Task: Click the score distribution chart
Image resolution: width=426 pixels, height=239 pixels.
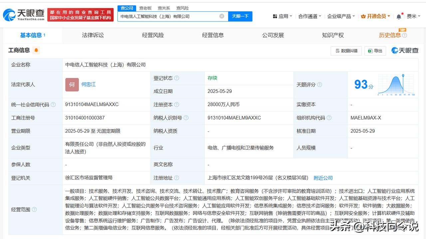Action: [x=396, y=85]
